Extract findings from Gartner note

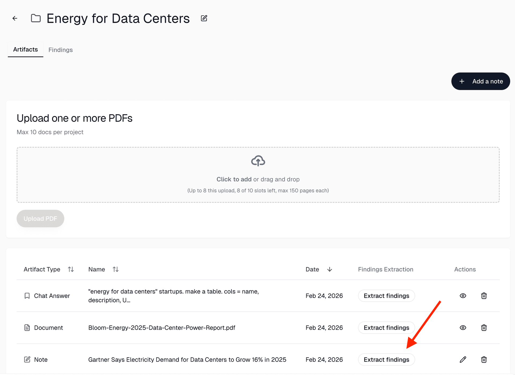[x=386, y=359]
